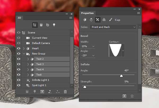Collapse the New Group folder
Screen dimensions: 159x108
[x=24, y=54]
